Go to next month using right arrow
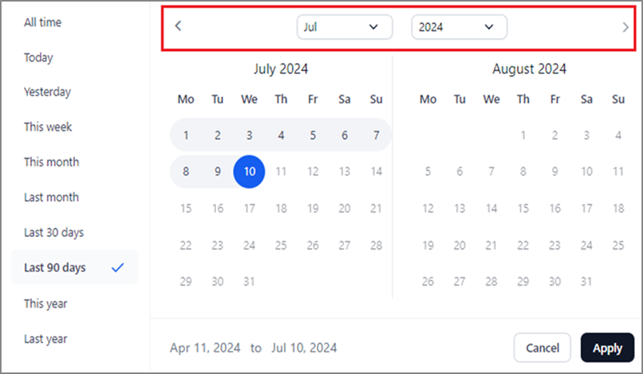 pos(625,27)
